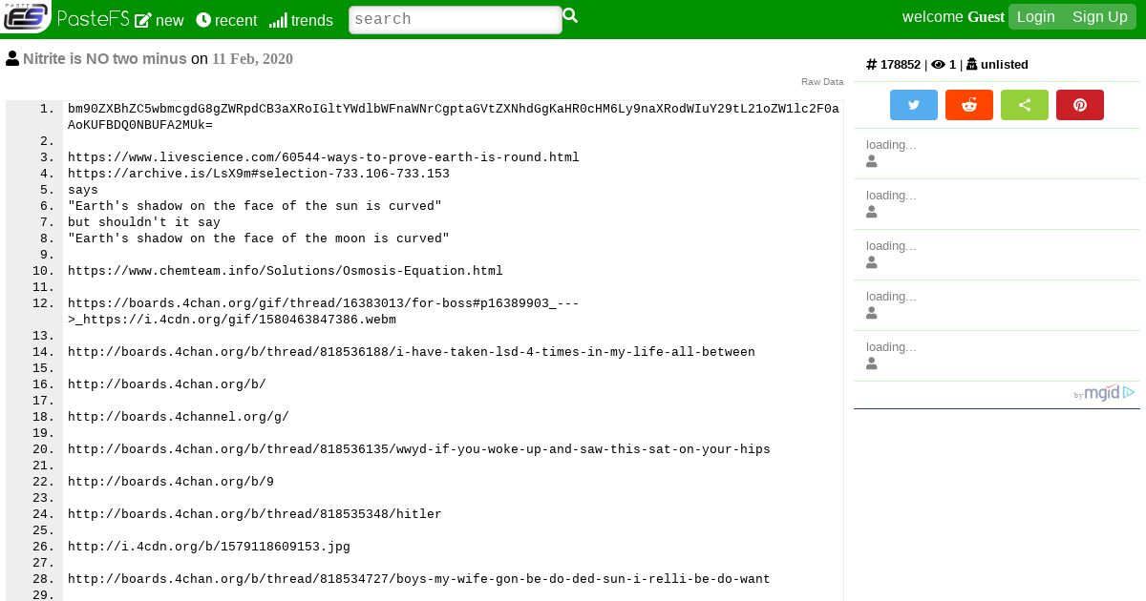The height and width of the screenshot is (601, 1146).
Task: Click the mgid logo link
Action: pyautogui.click(x=1101, y=393)
